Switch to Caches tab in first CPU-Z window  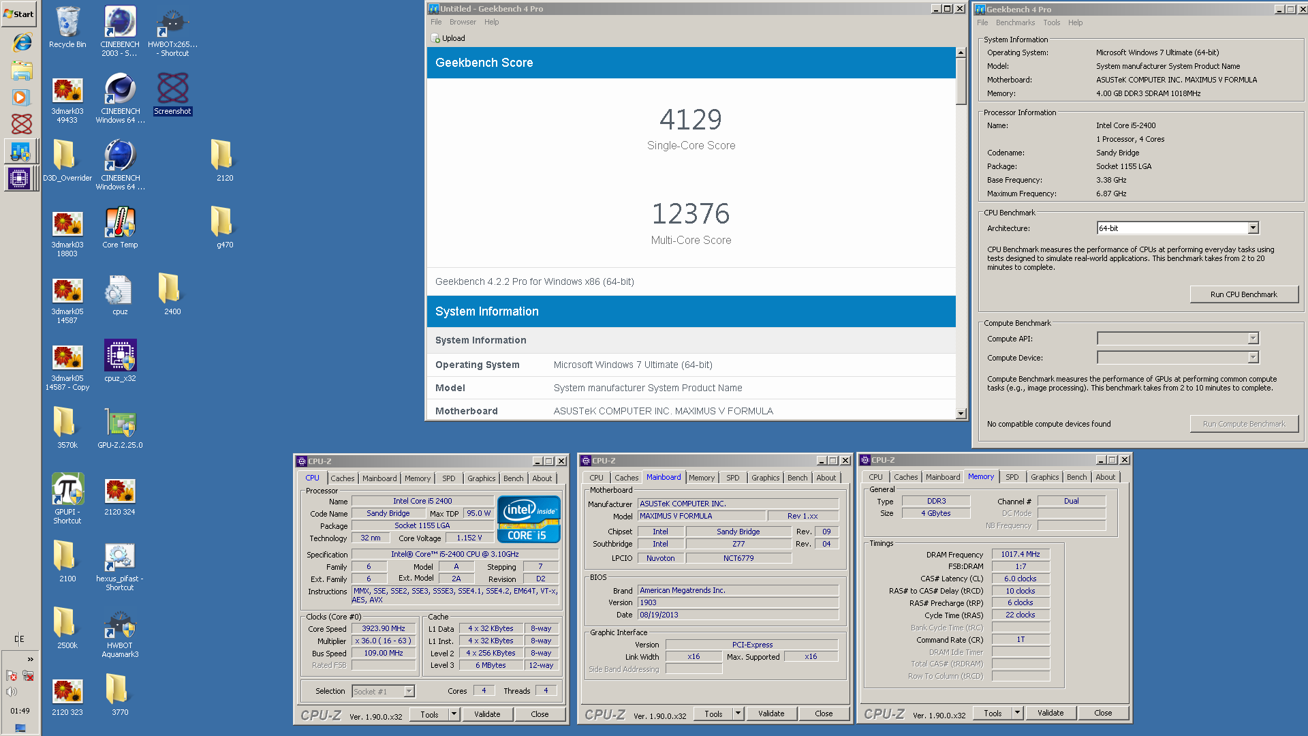click(x=342, y=478)
